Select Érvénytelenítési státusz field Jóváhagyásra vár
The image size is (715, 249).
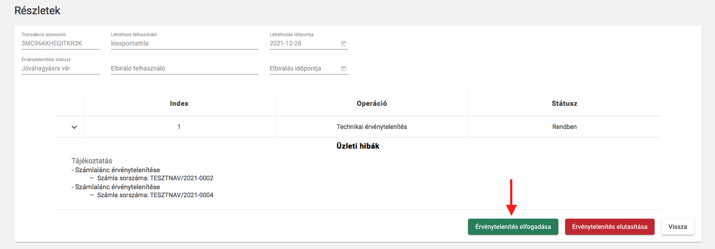(60, 68)
